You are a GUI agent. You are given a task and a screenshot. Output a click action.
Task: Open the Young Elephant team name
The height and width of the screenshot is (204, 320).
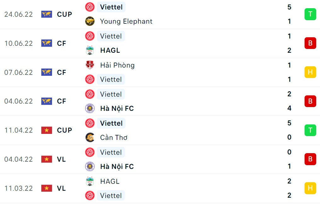[x=126, y=21]
